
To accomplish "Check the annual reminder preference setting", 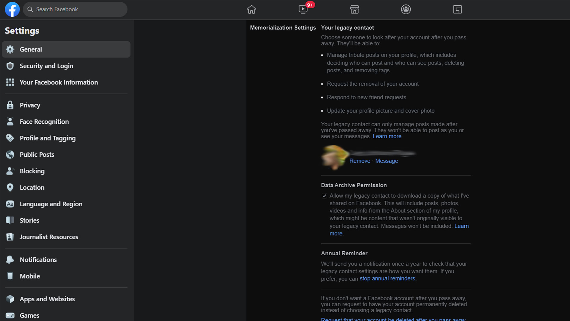I will point(387,278).
